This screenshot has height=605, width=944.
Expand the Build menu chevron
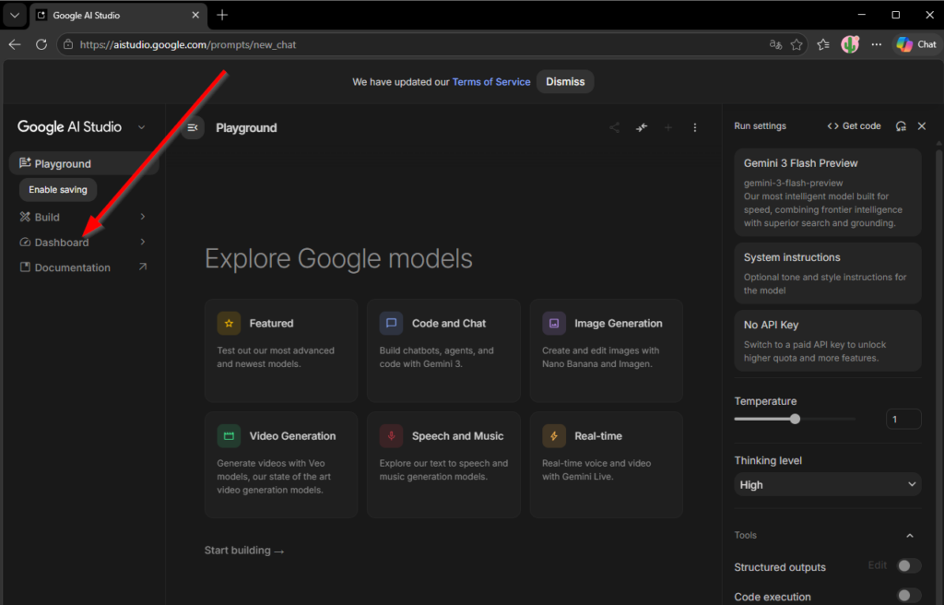143,217
